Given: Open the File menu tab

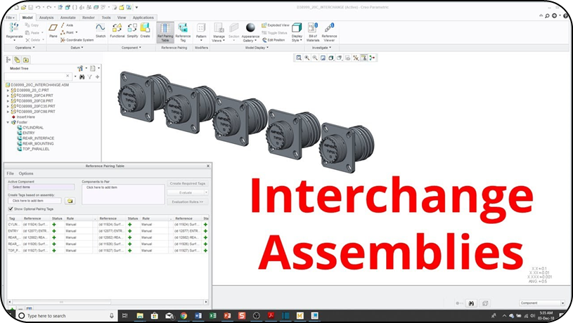Looking at the screenshot, I should tap(11, 18).
